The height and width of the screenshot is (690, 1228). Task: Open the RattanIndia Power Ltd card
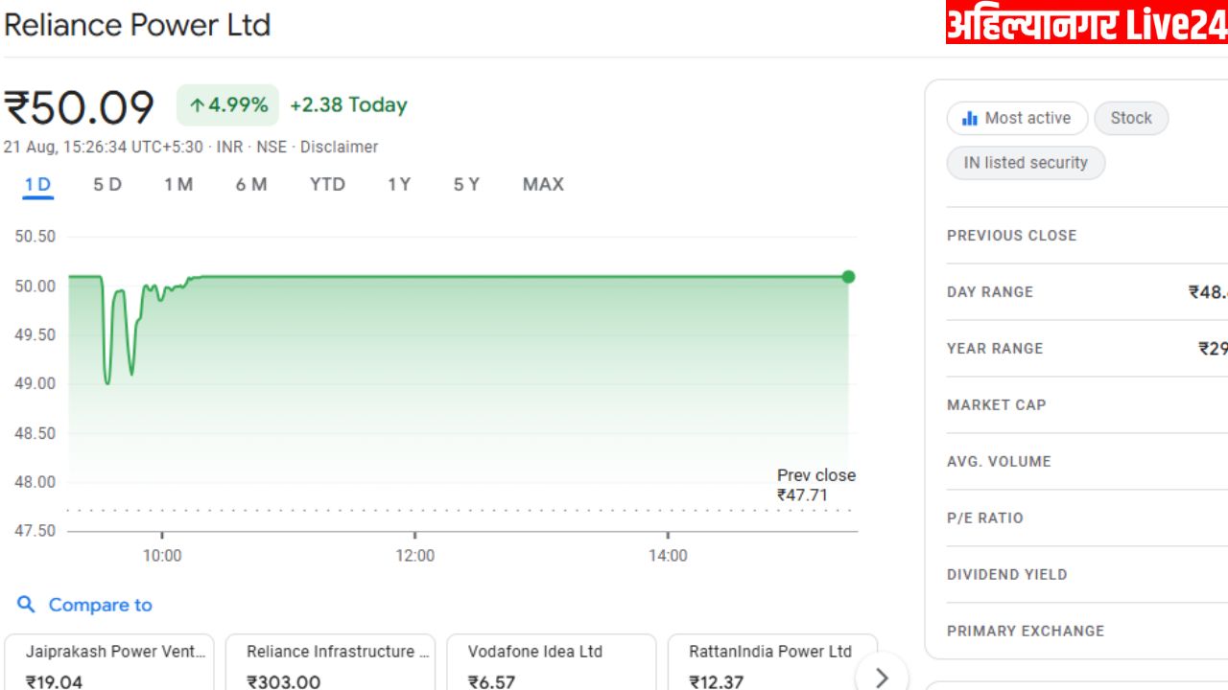coord(772,663)
